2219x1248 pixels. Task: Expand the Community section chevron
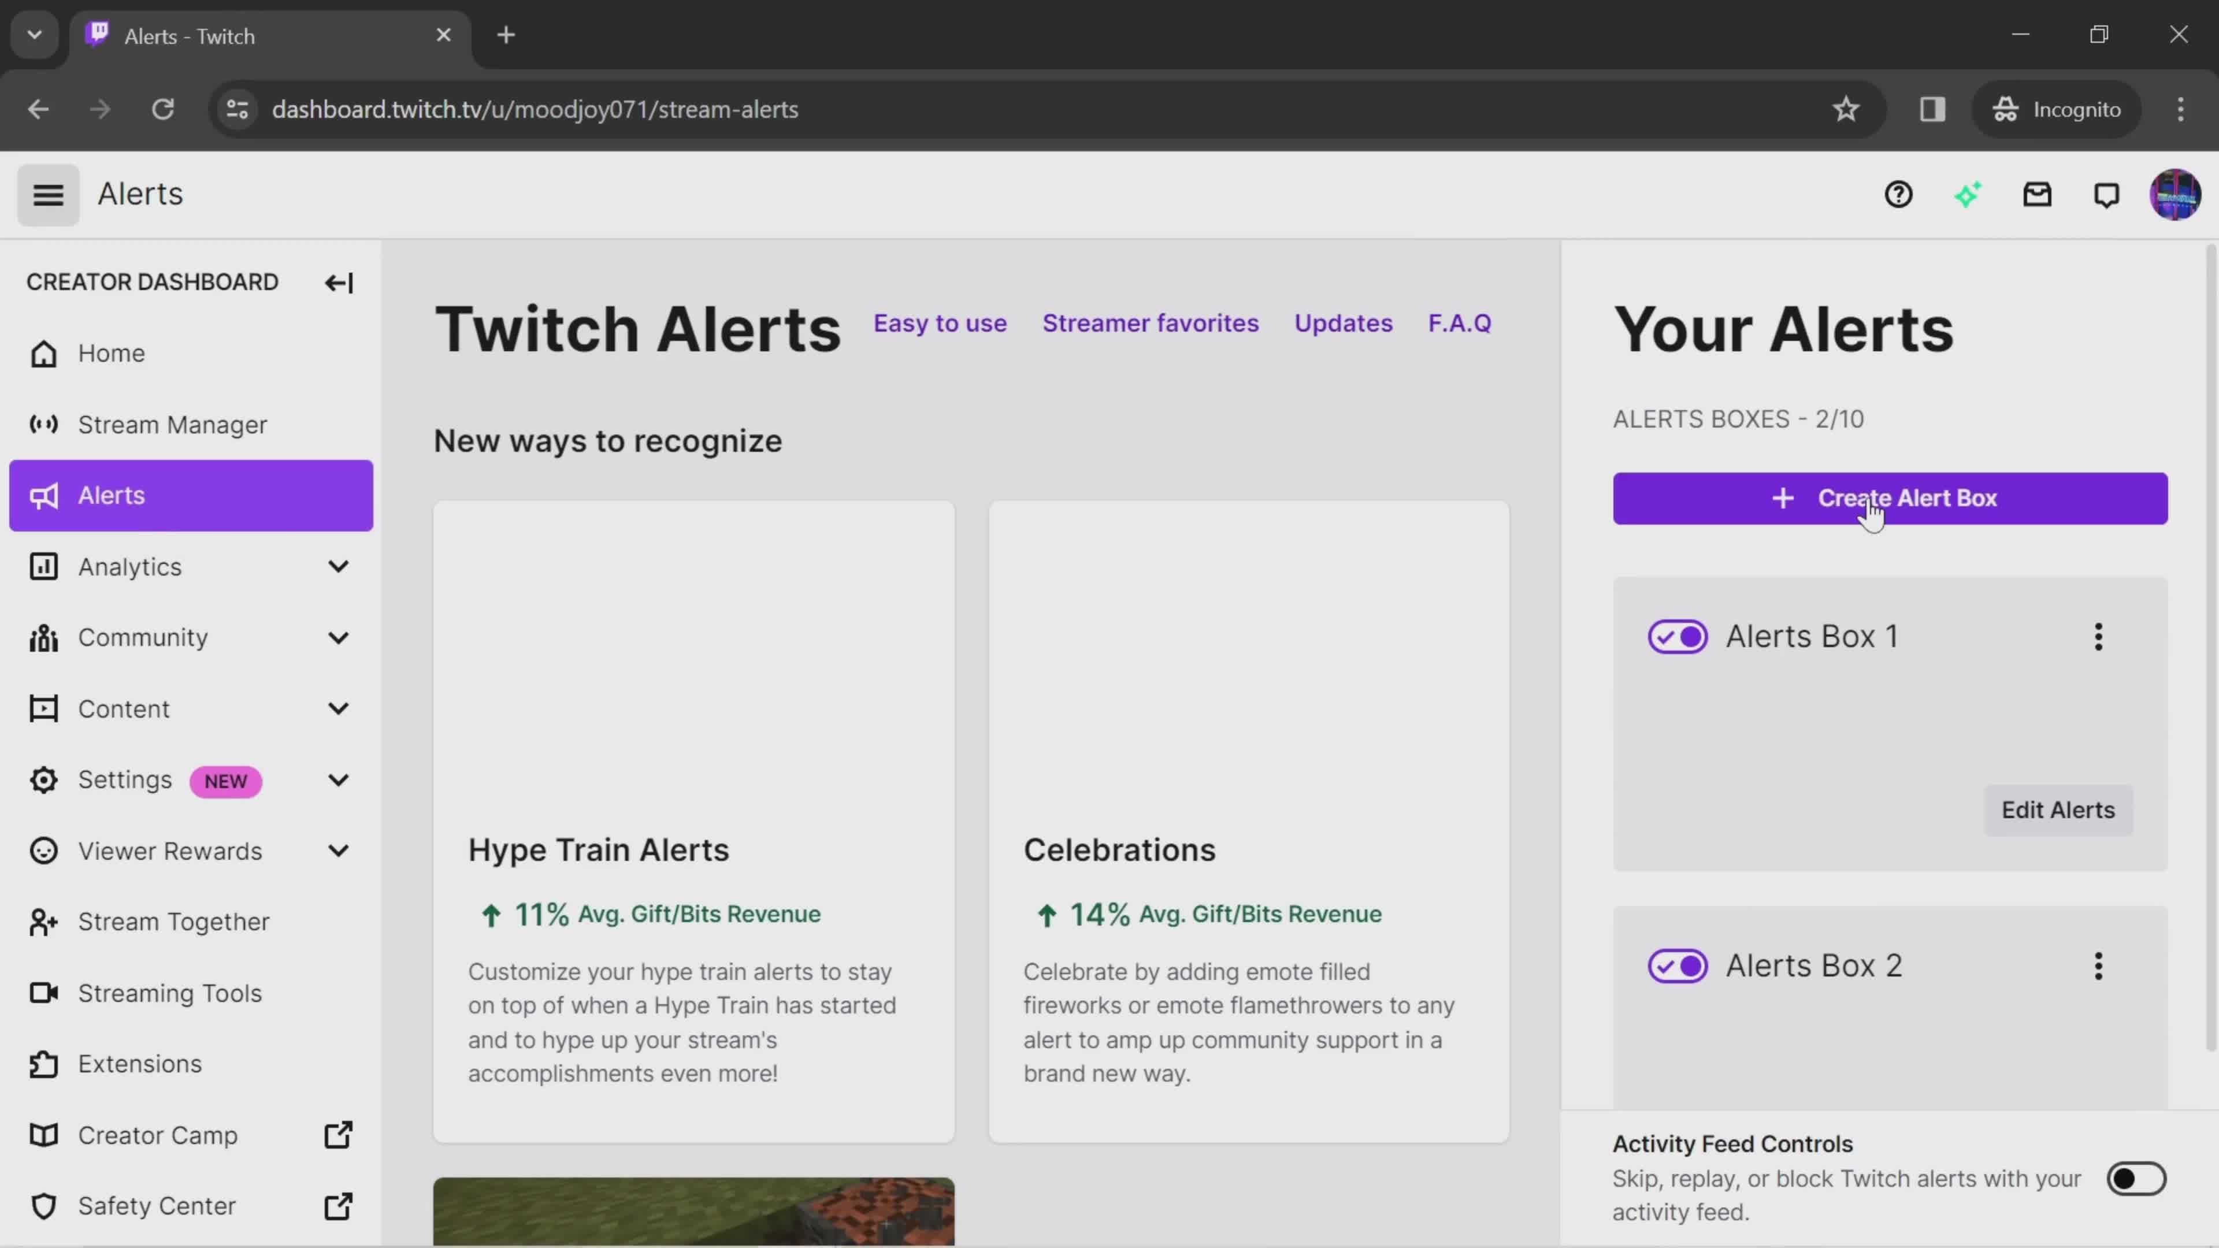pos(339,637)
